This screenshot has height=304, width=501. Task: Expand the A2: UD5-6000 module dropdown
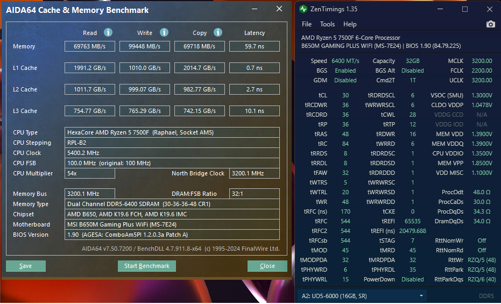[362, 296]
